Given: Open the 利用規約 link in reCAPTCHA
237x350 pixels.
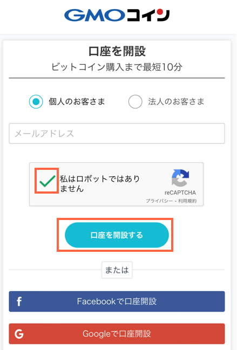Looking at the screenshot, I should click(187, 201).
